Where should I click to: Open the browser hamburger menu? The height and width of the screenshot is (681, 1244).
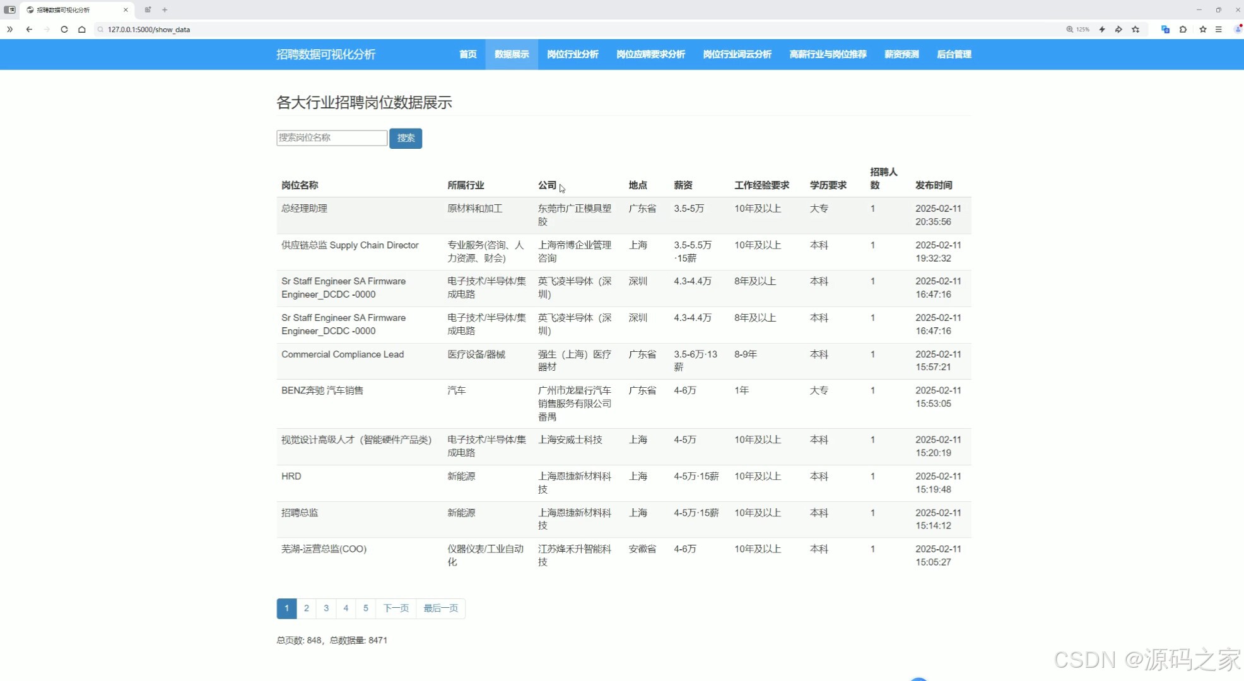point(1219,29)
